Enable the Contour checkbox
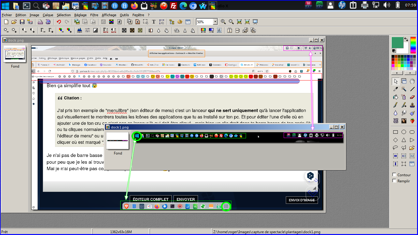The height and width of the screenshot is (235, 418). click(394, 175)
